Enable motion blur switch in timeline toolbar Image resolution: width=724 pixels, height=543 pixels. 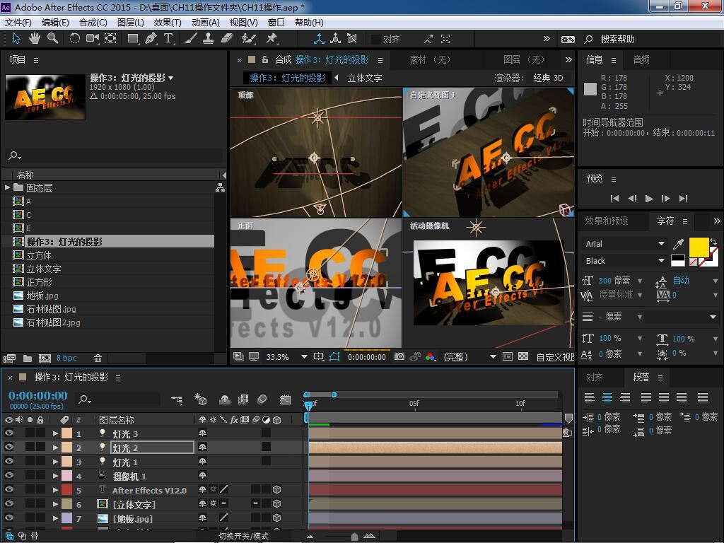(x=262, y=399)
